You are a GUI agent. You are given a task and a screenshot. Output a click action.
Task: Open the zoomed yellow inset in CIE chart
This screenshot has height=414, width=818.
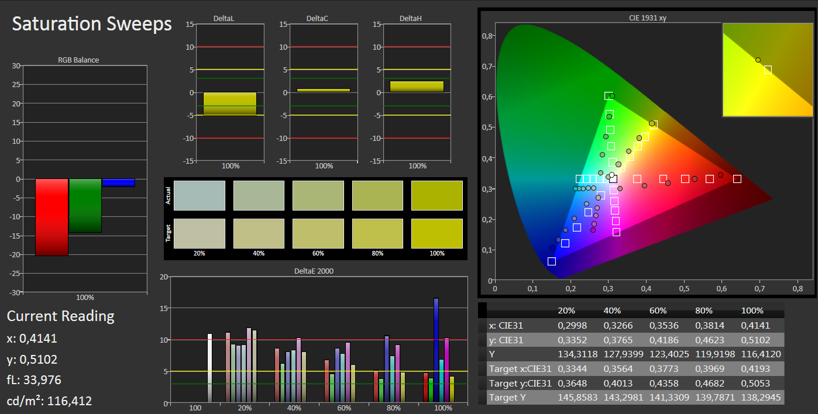click(768, 70)
